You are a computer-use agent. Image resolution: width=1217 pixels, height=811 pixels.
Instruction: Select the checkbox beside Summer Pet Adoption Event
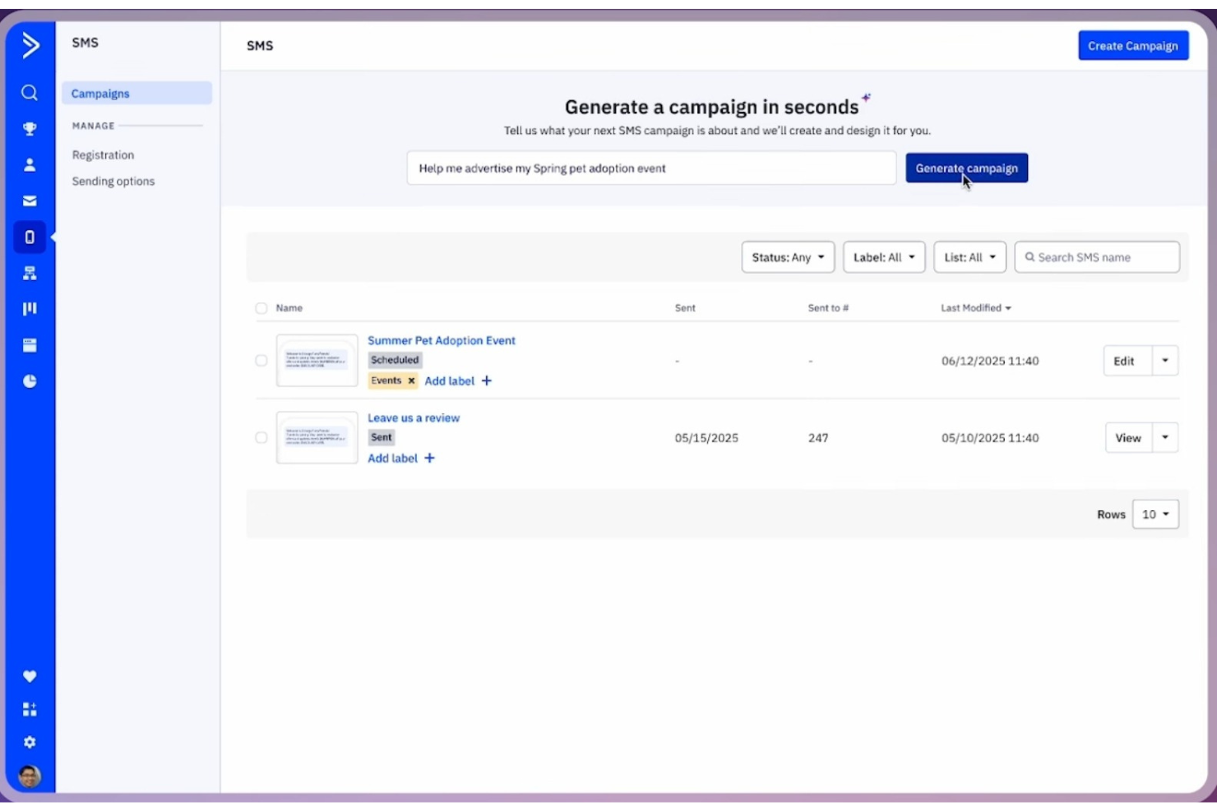(x=261, y=360)
